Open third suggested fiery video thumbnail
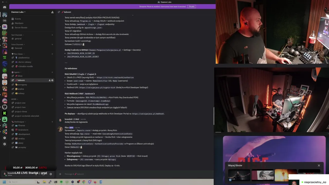This screenshot has height=185, width=329. (286, 175)
